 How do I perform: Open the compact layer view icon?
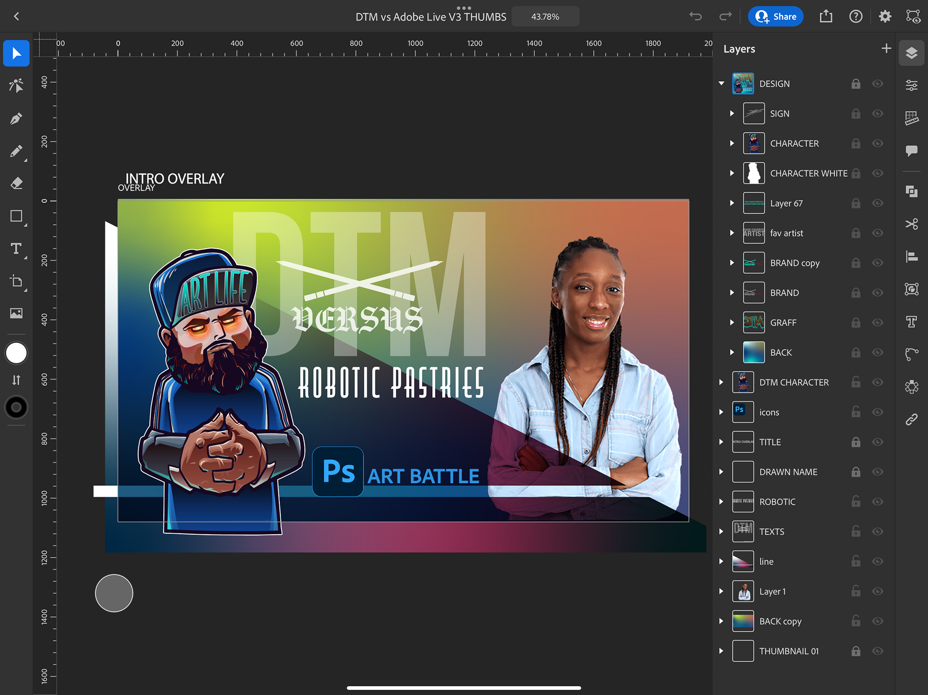(x=912, y=53)
